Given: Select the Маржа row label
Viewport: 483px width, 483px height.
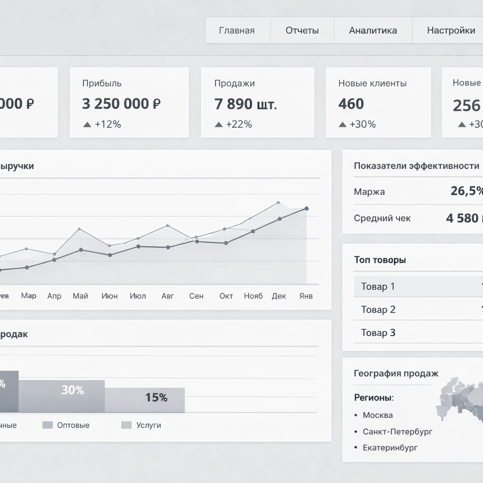Looking at the screenshot, I should (369, 192).
